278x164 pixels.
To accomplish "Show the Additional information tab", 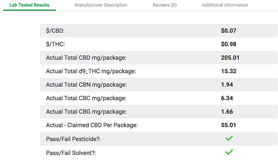I will coord(225,5).
